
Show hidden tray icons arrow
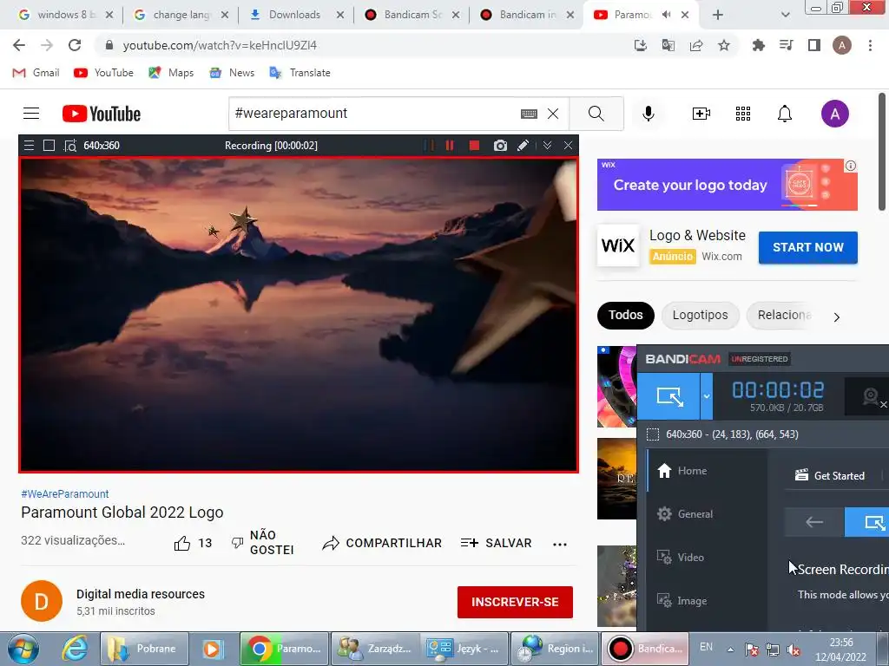[x=730, y=650]
